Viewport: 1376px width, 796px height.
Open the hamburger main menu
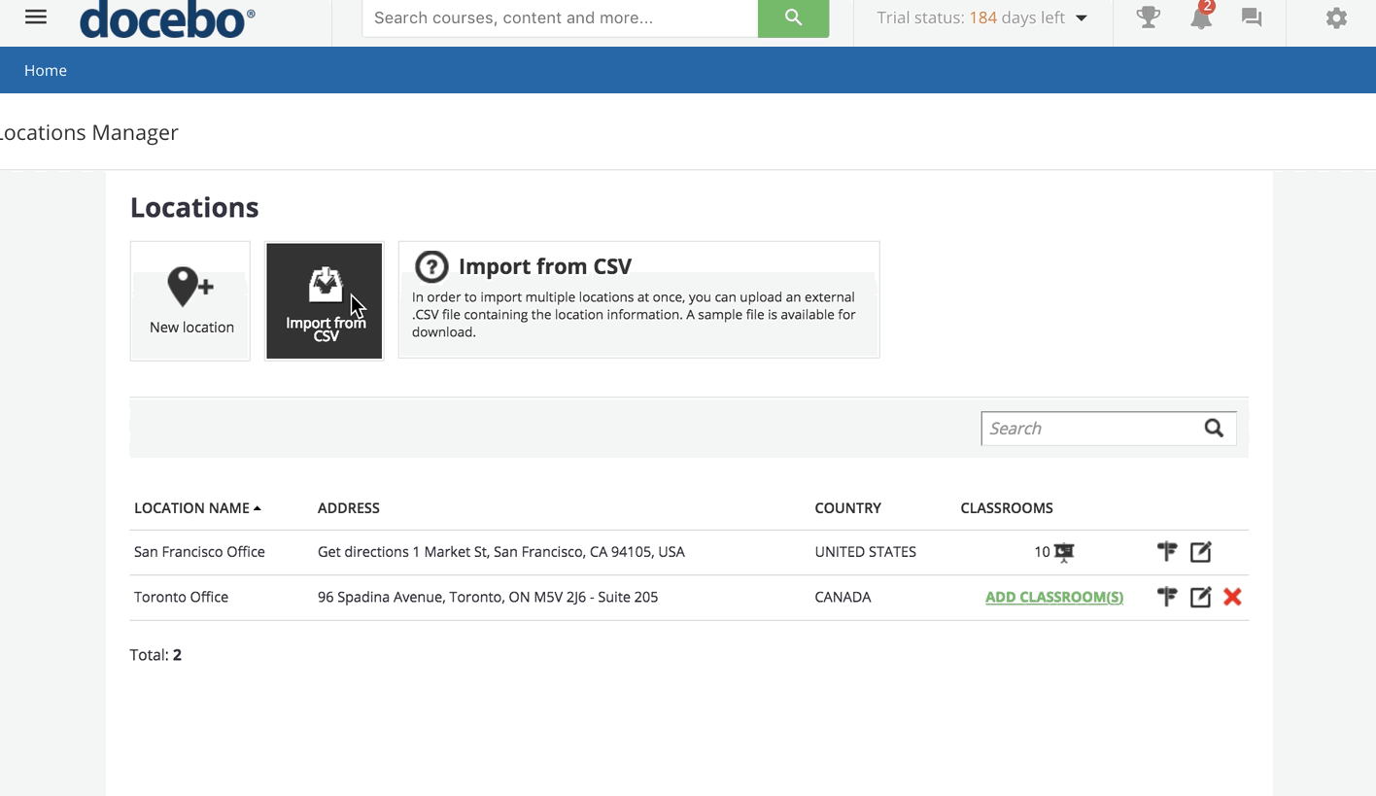click(x=36, y=17)
